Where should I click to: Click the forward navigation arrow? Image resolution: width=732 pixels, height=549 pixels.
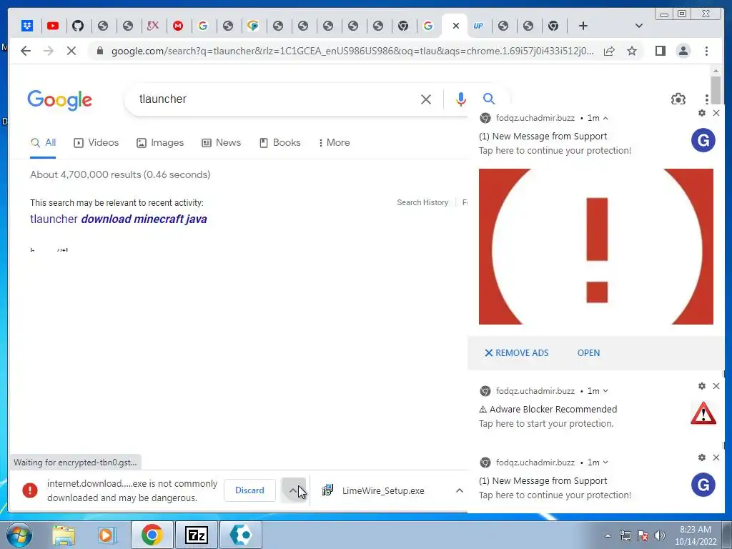(49, 51)
